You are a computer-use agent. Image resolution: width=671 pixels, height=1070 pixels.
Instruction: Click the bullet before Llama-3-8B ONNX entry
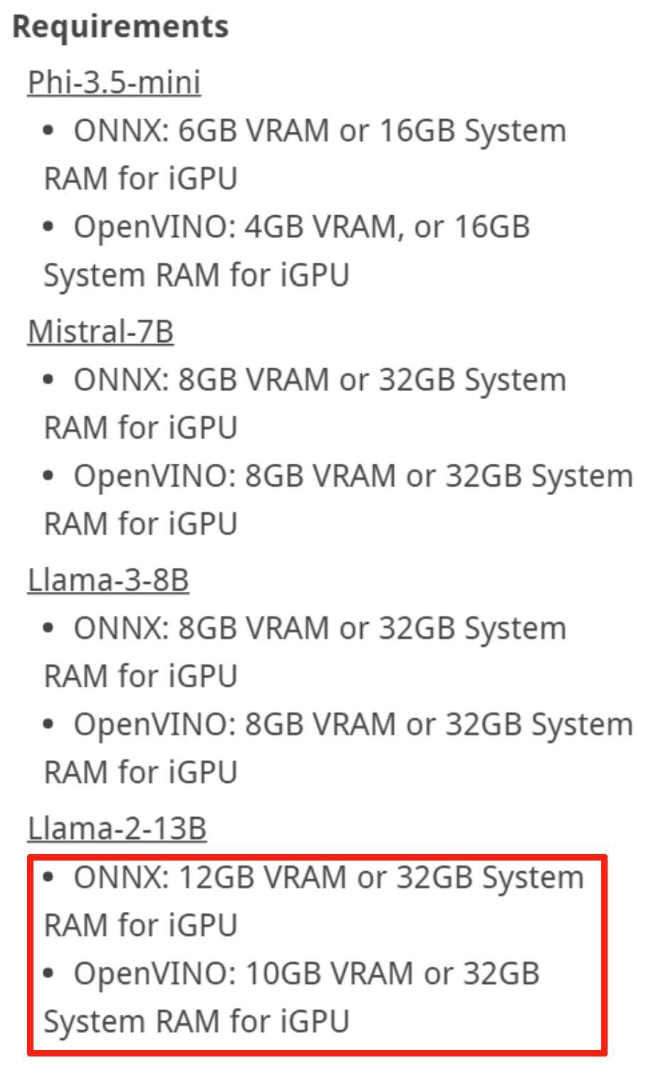click(x=48, y=628)
